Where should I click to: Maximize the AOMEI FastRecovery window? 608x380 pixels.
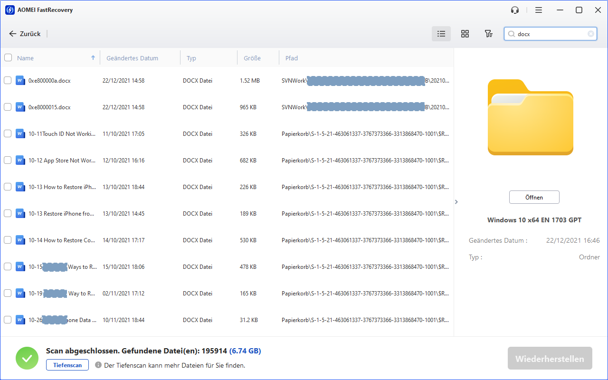[579, 10]
